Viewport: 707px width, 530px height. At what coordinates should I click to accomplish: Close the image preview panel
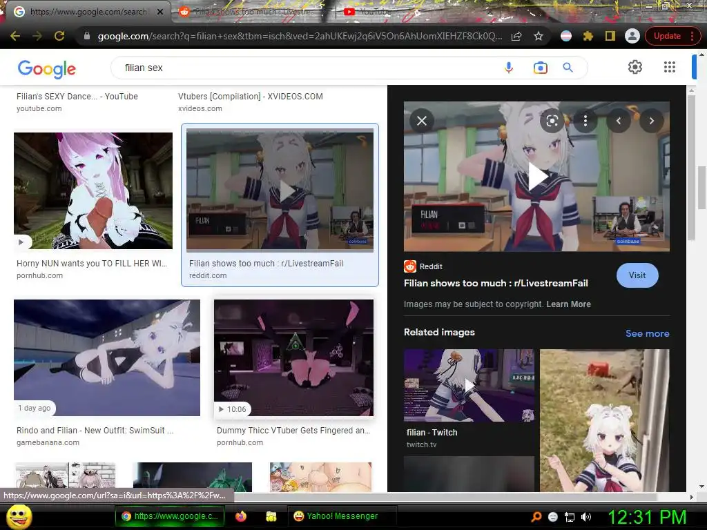[x=422, y=121]
